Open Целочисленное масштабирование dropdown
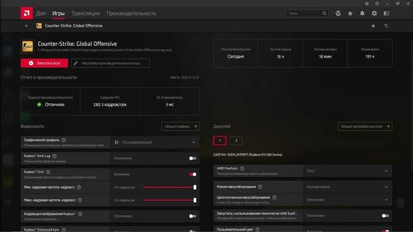413x232 pixels. click(x=347, y=200)
